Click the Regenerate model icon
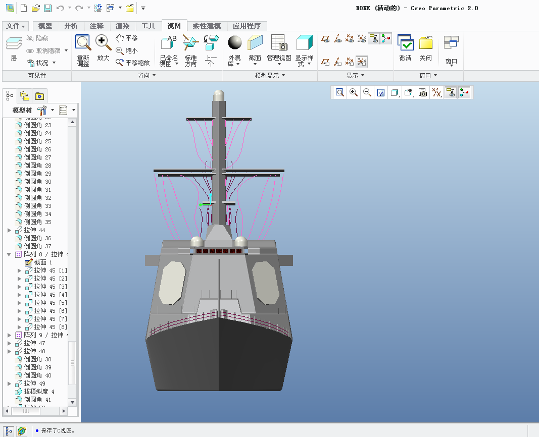539x437 pixels. point(98,8)
